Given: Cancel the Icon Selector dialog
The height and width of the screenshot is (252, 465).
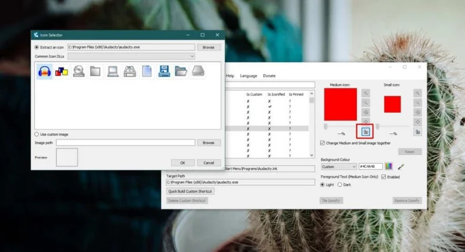Looking at the screenshot, I should (209, 163).
